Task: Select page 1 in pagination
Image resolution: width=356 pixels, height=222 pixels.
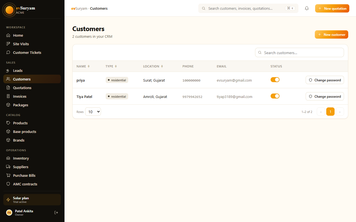Action: click(330, 112)
